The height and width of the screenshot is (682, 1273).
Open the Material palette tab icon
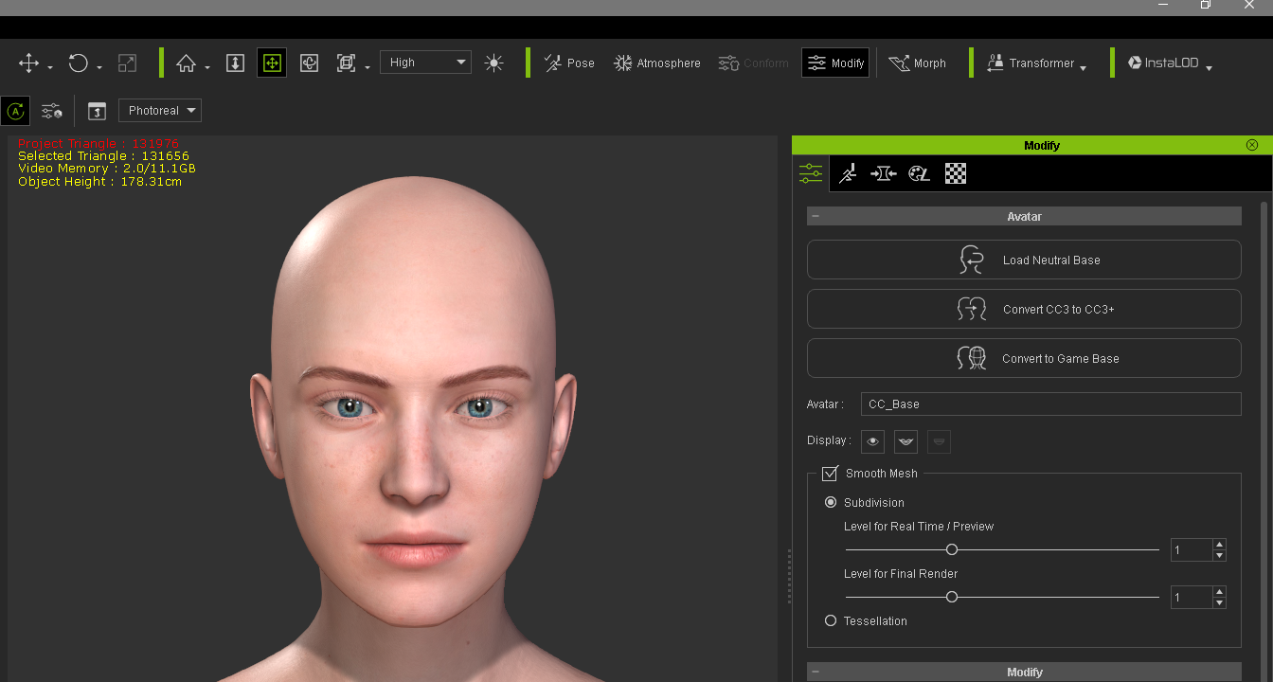pos(919,173)
